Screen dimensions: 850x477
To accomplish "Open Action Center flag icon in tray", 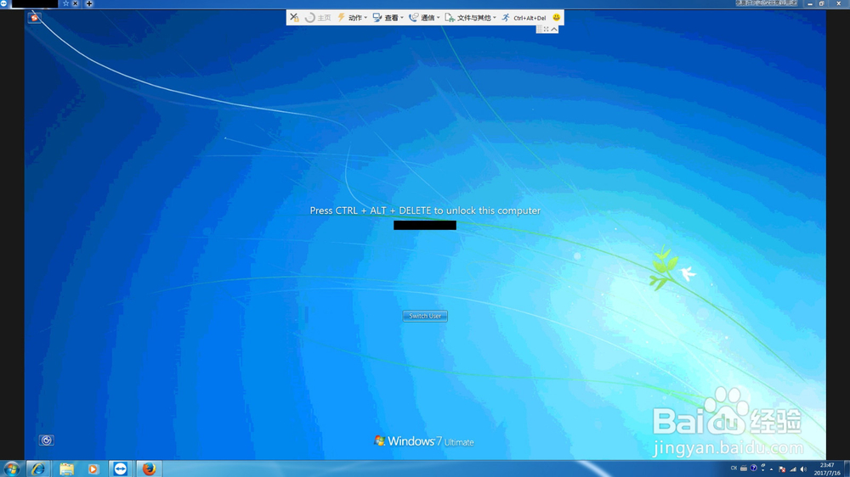I will click(782, 469).
